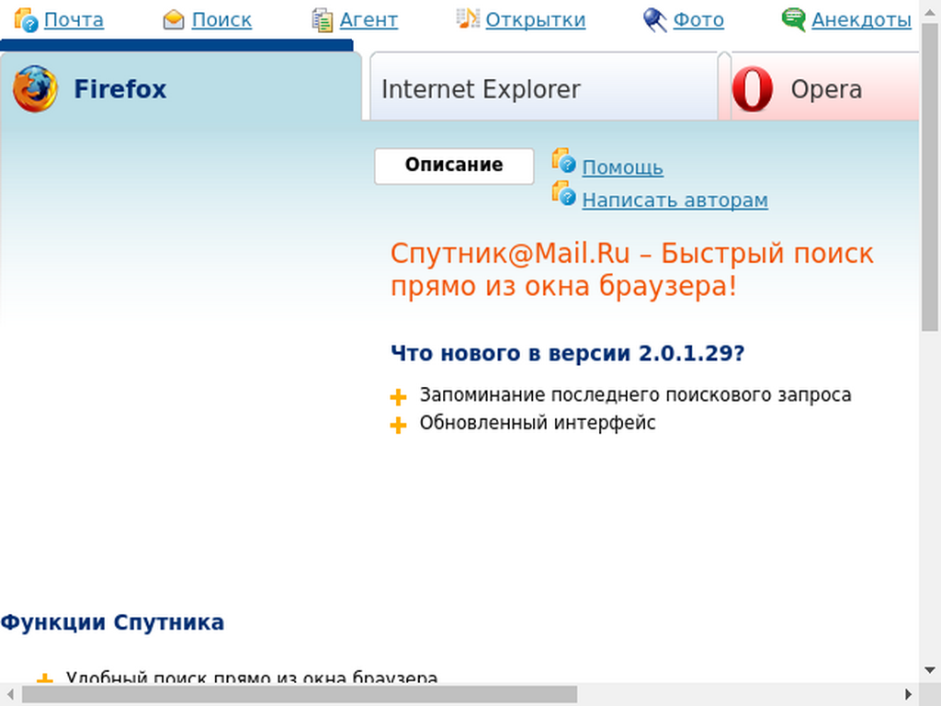Viewport: 941px width, 706px height.
Task: Click the horizontal scrollbar left arrow
Action: [x=10, y=695]
